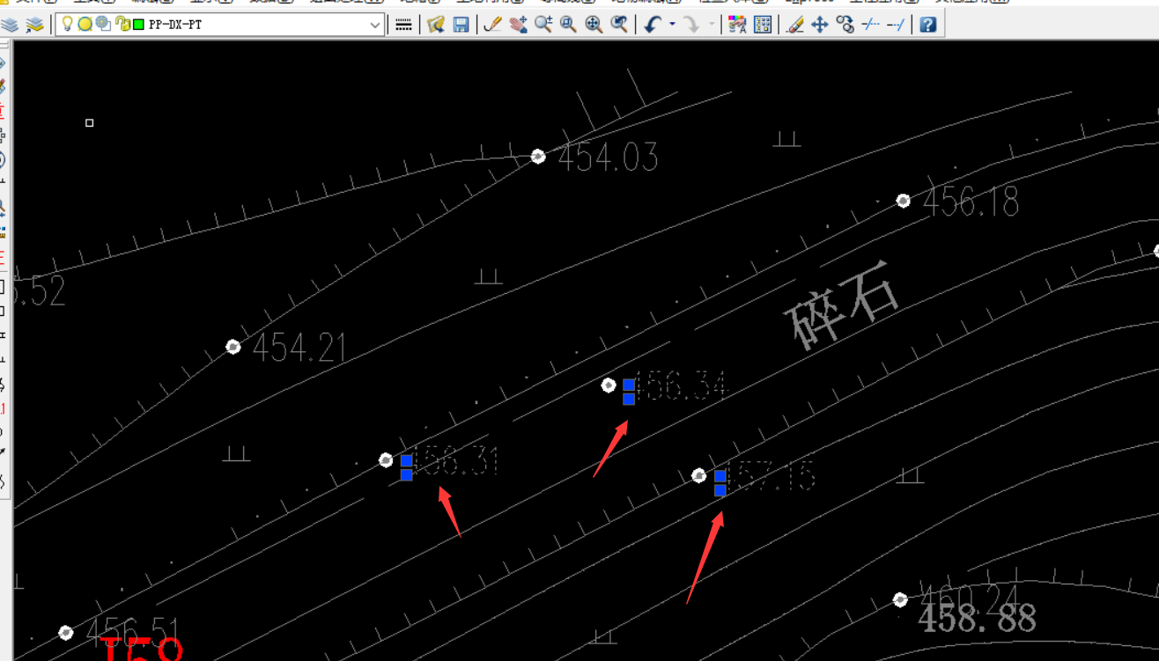Open the Match Properties paintbrush icon

pos(795,25)
